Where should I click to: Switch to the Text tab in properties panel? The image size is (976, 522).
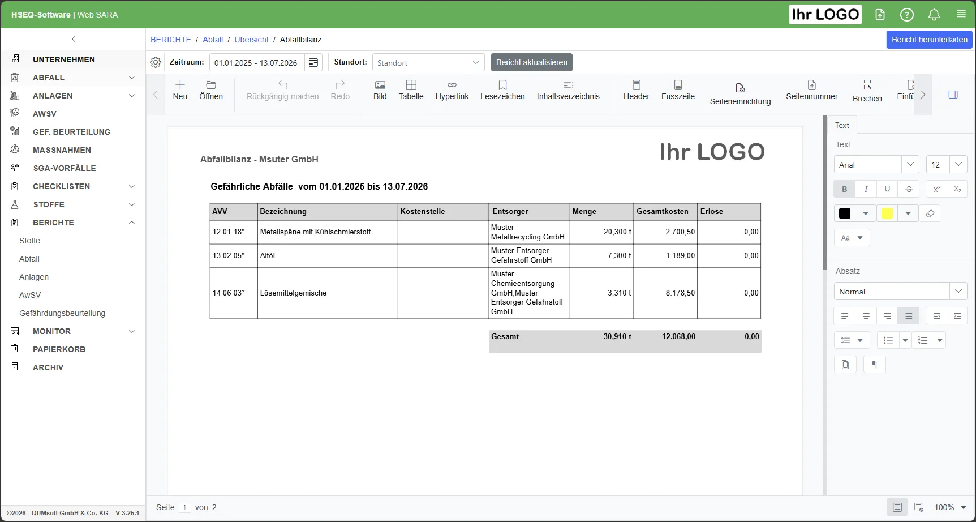click(x=842, y=125)
